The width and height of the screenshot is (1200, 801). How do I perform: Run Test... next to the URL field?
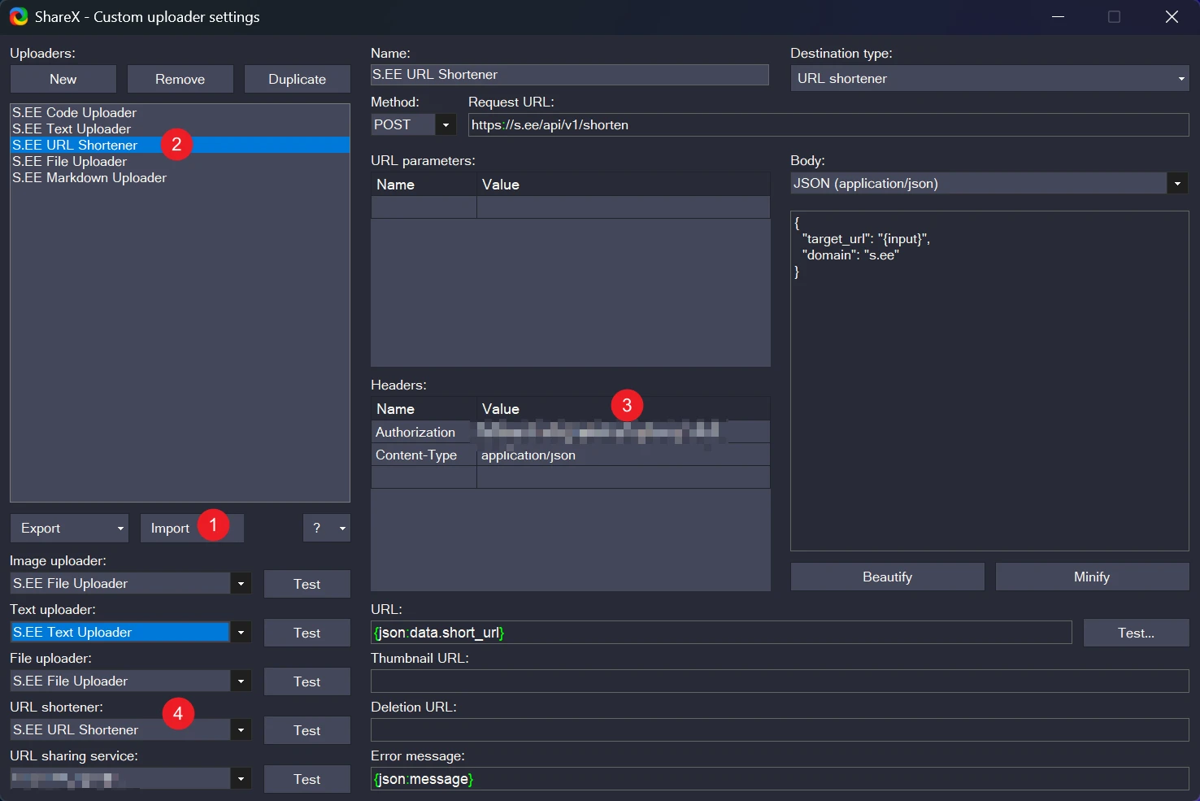[1136, 632]
